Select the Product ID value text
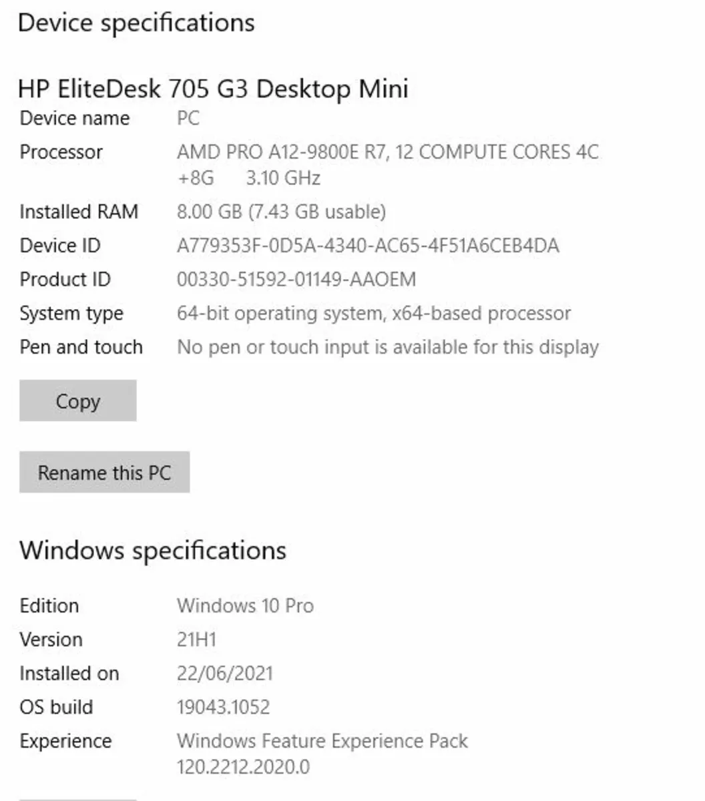The height and width of the screenshot is (801, 705). (296, 279)
